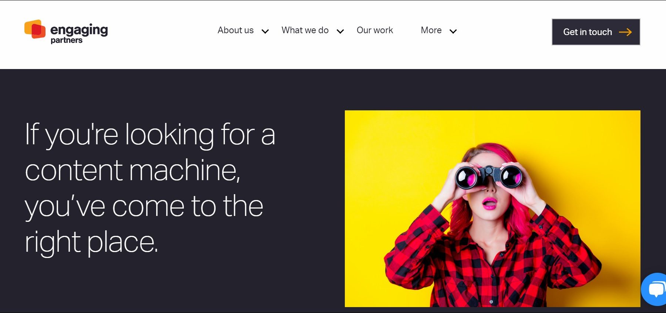Expand the What we do chevron
The height and width of the screenshot is (313, 666).
(340, 31)
